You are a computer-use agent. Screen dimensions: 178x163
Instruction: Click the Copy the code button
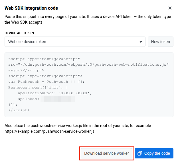point(154,153)
